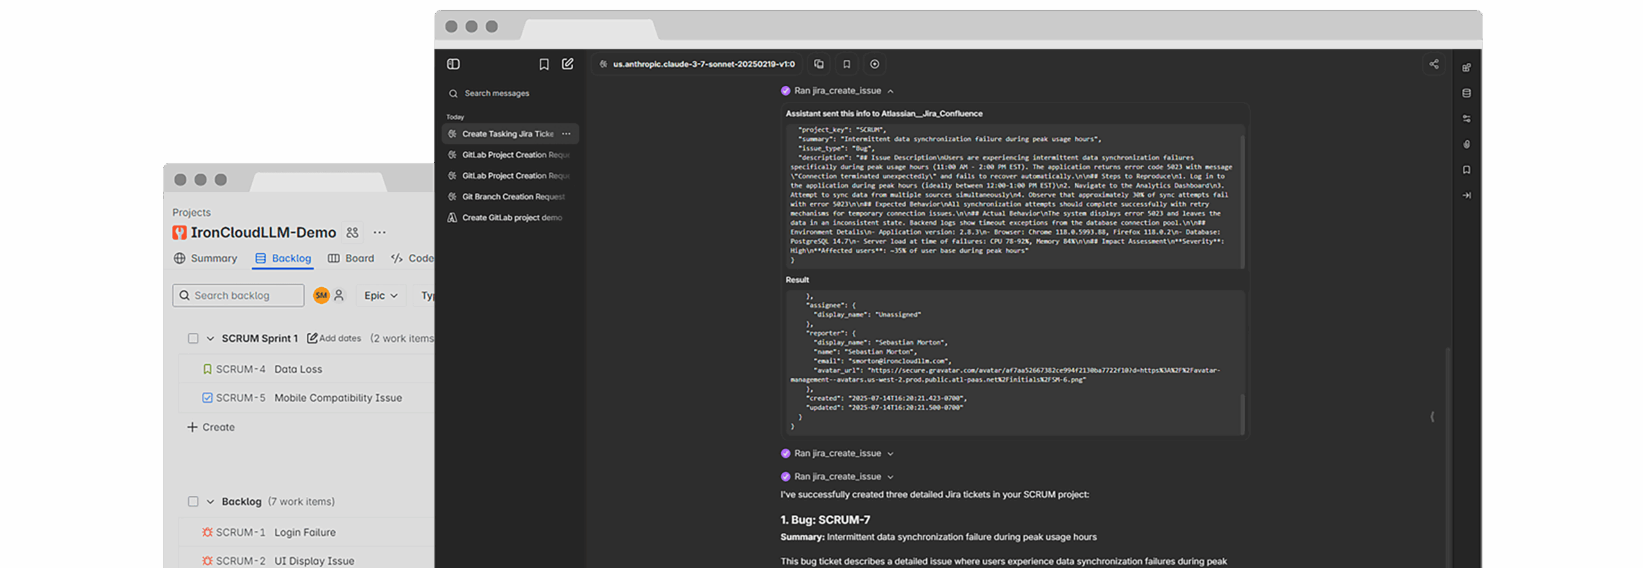Open the us.anthropic.claude-3-7-sonnet model selector
This screenshot has height=568, width=1643.
[x=696, y=64]
